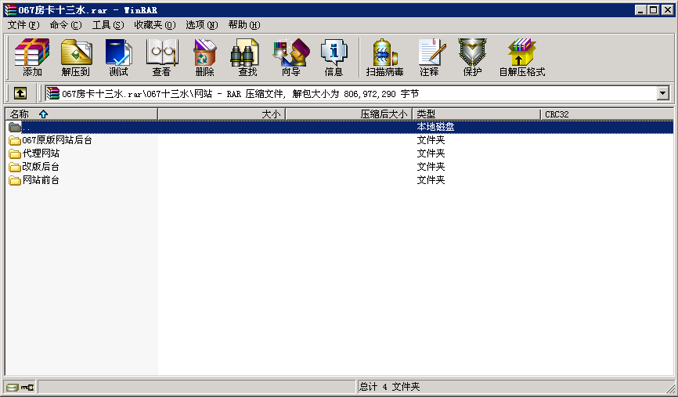Open the 查看 (View) tool

(x=161, y=57)
